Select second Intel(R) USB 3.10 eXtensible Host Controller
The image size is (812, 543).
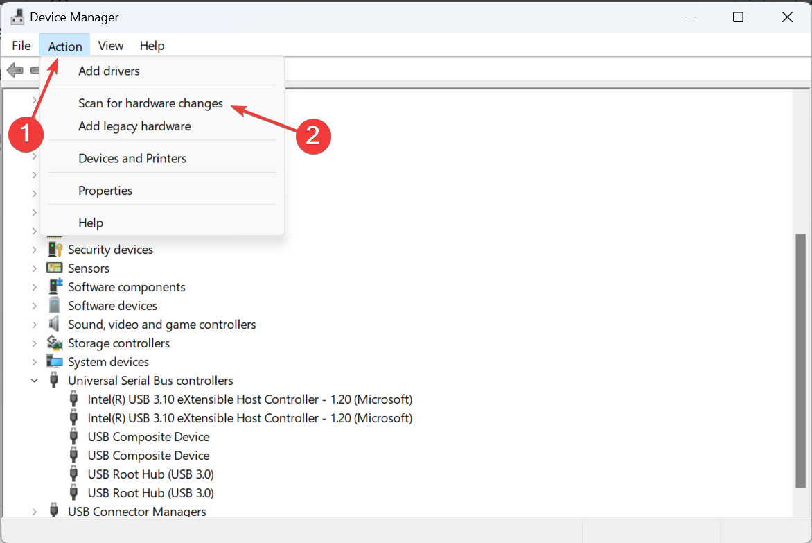tap(249, 418)
